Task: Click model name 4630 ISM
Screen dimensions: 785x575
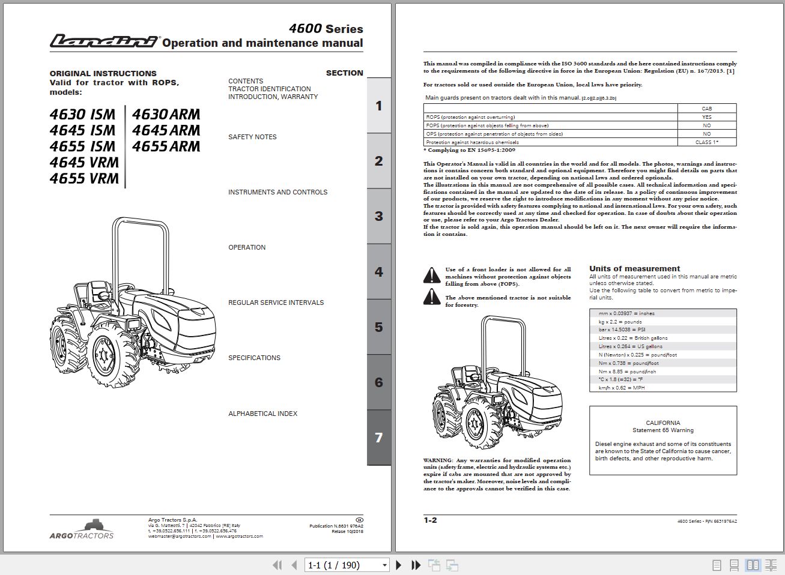Action: pyautogui.click(x=82, y=114)
